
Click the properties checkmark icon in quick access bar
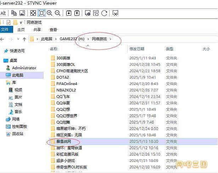[x=9, y=22]
